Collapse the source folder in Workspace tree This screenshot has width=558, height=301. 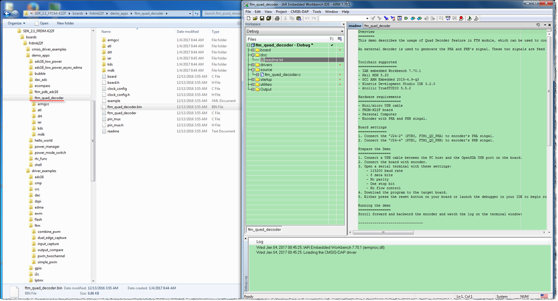pos(253,70)
